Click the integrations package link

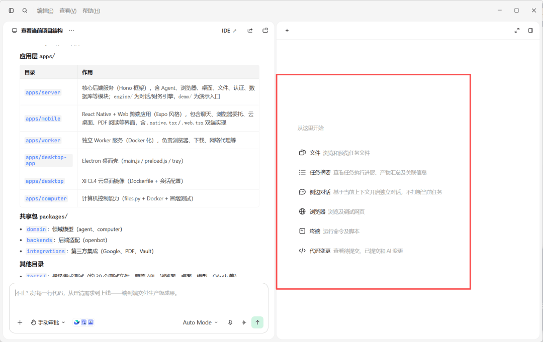pyautogui.click(x=46, y=251)
